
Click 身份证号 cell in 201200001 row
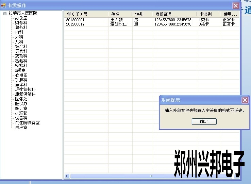pos(173,20)
